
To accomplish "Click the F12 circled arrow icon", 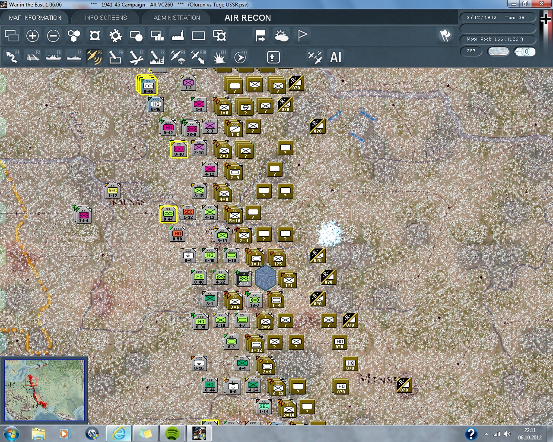I will click(240, 57).
